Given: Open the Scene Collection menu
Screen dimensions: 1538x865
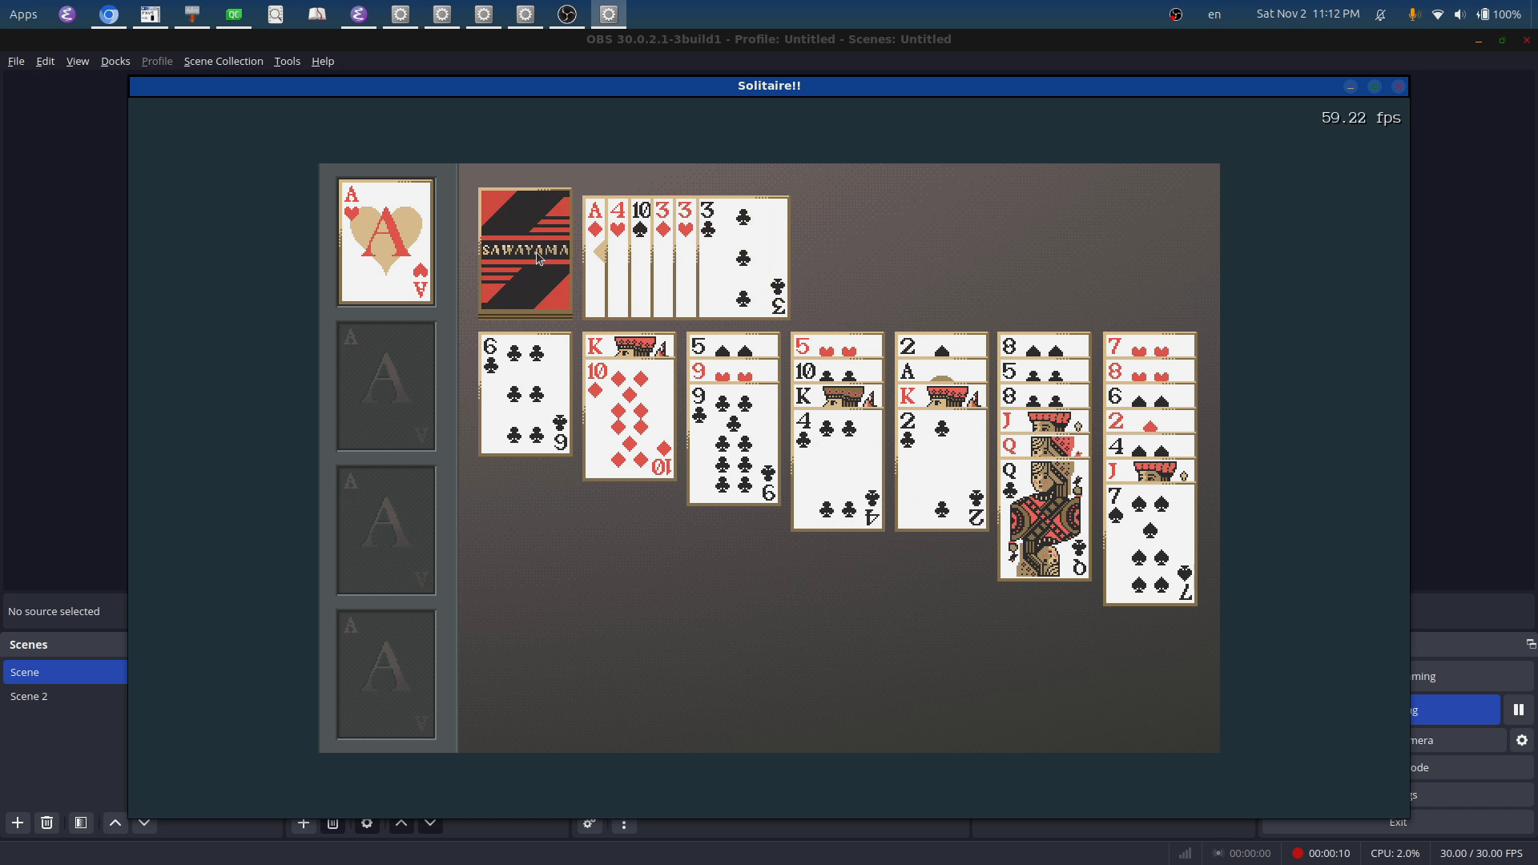Looking at the screenshot, I should (223, 61).
